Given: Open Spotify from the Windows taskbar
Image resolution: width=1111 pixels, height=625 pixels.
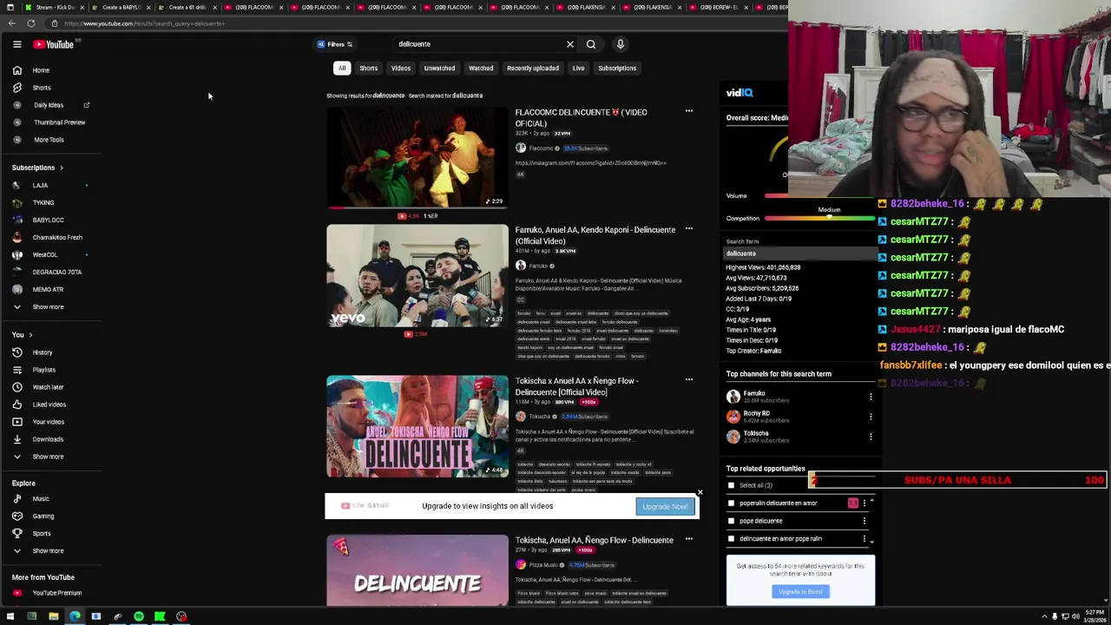Looking at the screenshot, I should [x=139, y=616].
